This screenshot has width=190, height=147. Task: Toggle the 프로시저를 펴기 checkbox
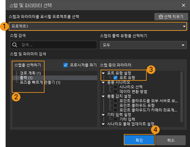[66, 65]
